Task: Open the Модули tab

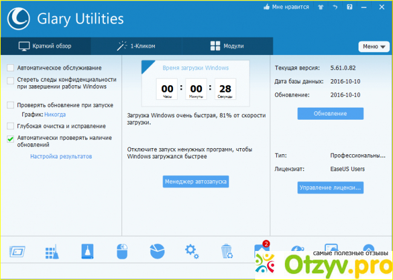Action: click(x=227, y=46)
